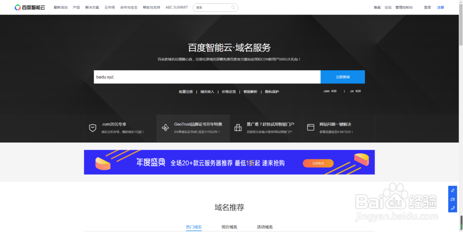Go to the ABC SUMMIT page

pos(176,7)
